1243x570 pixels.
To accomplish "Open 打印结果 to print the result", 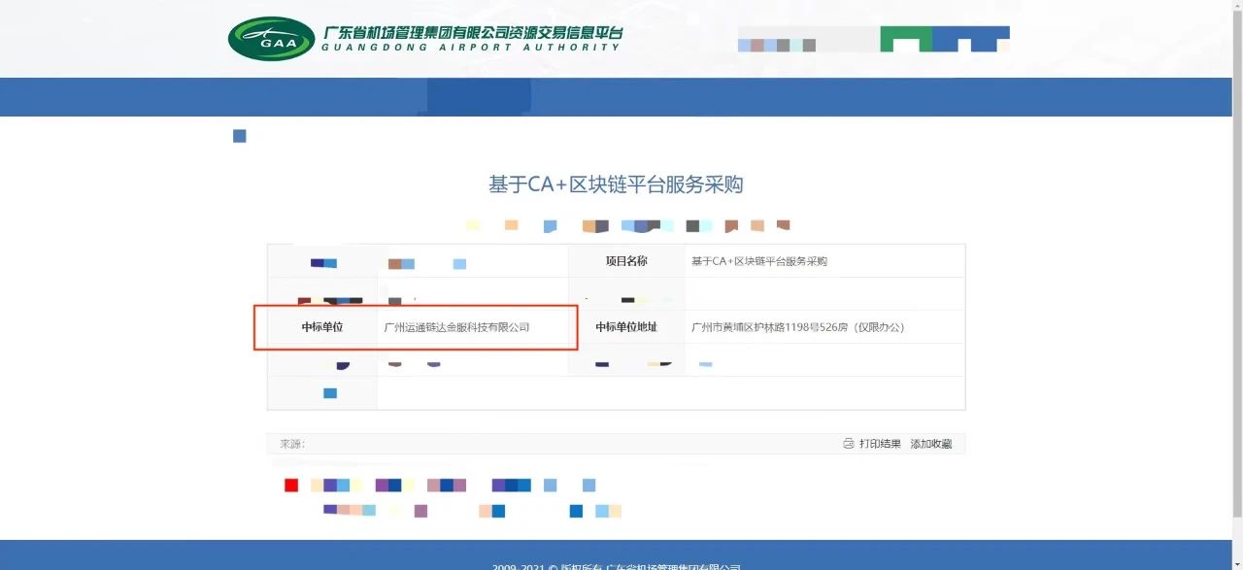I will 880,444.
